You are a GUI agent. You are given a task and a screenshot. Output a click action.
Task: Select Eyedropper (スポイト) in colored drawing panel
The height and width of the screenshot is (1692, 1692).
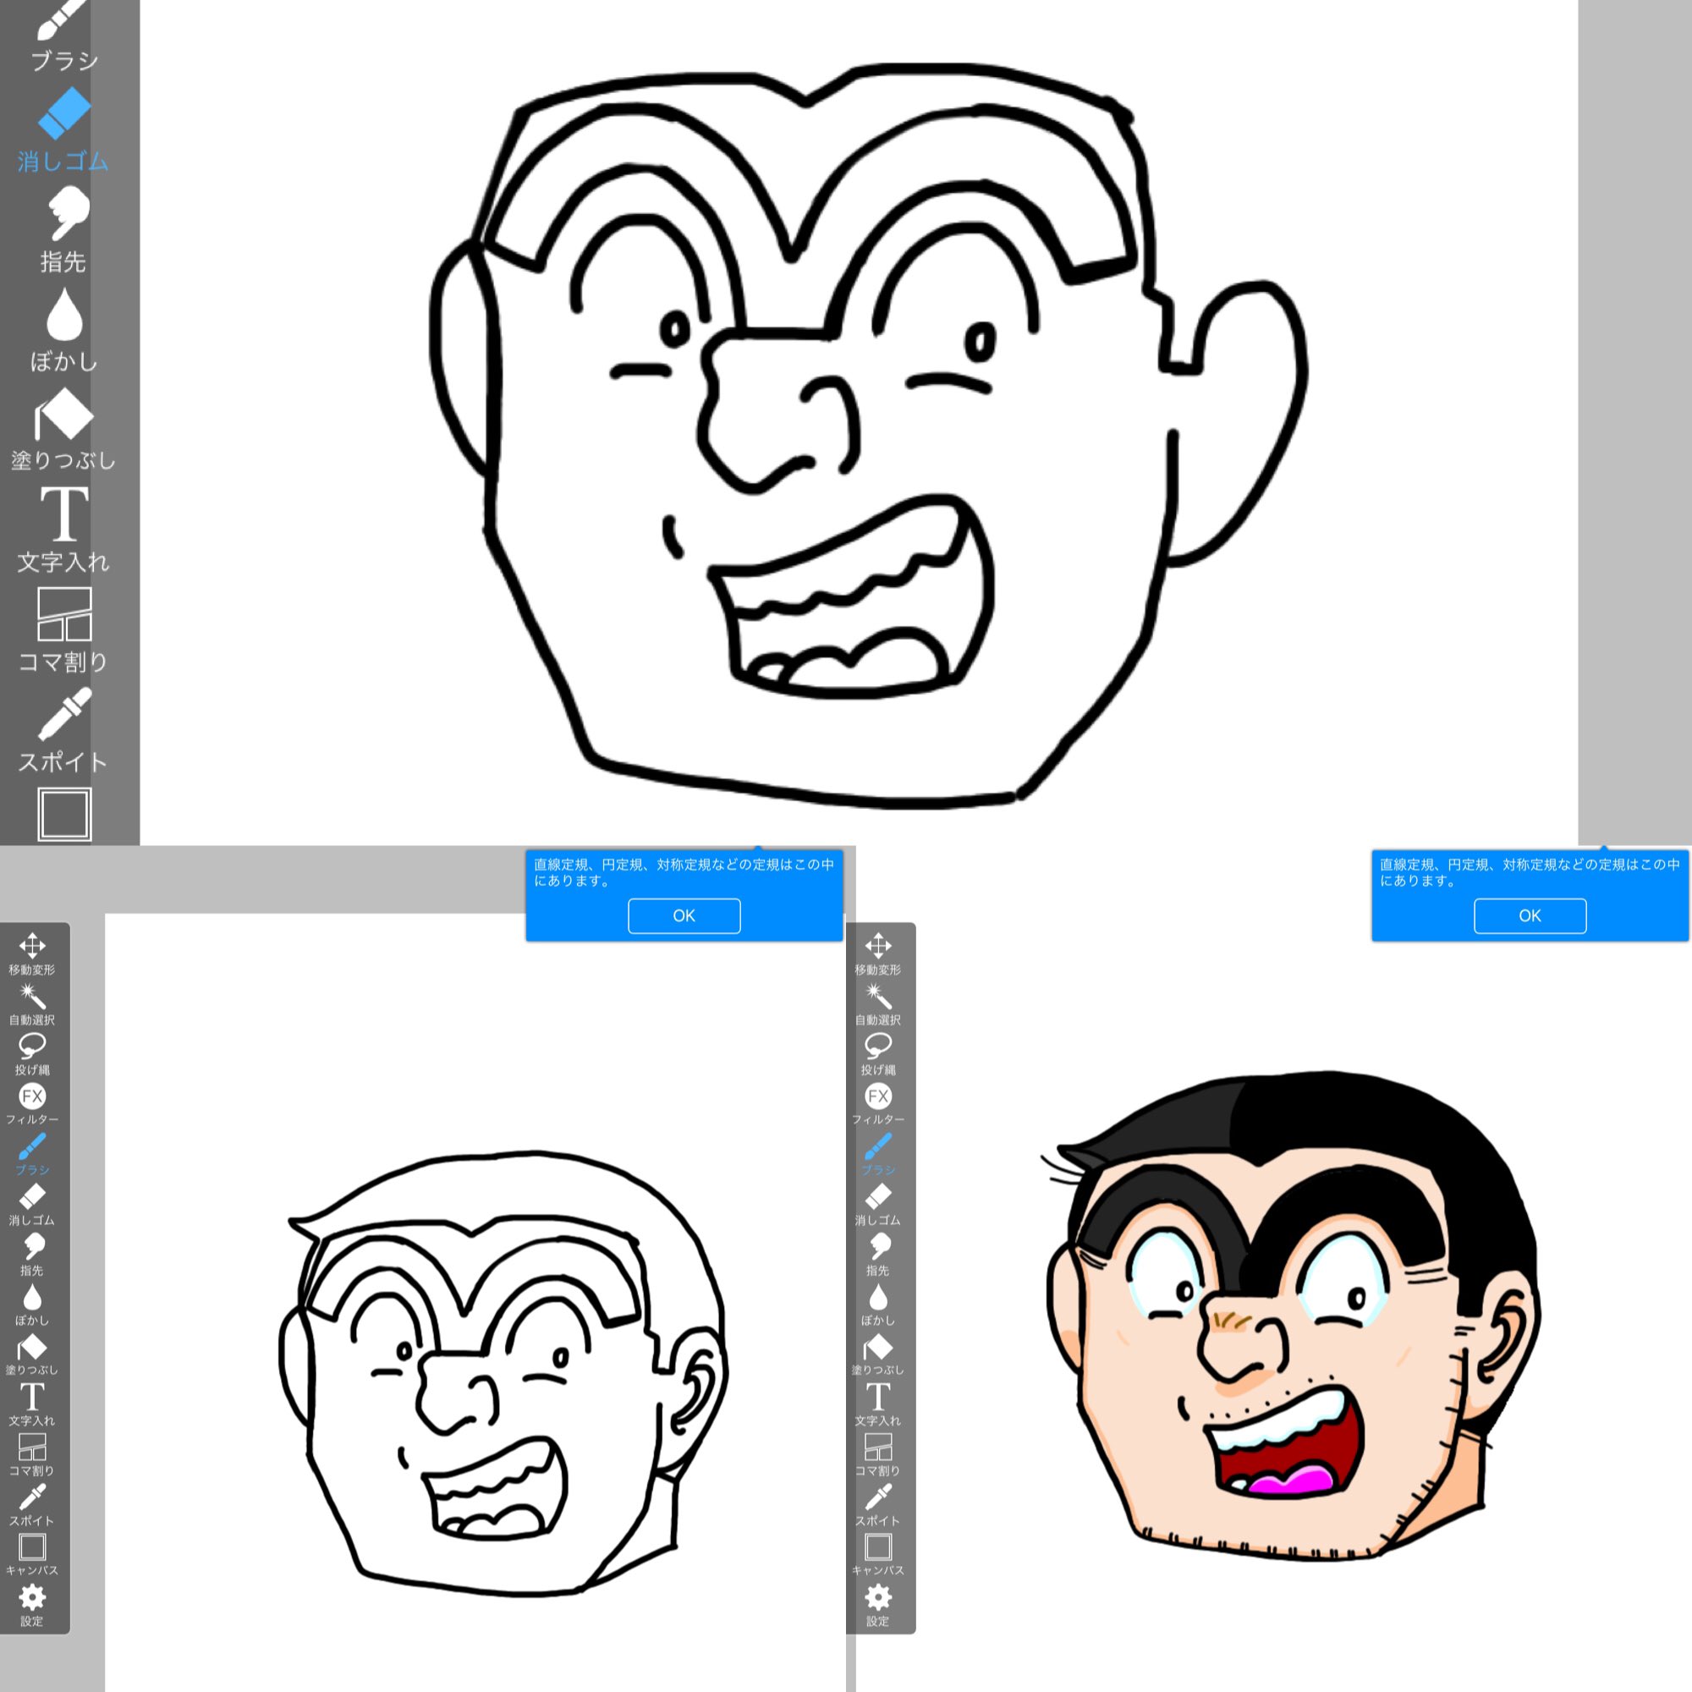tap(878, 1504)
